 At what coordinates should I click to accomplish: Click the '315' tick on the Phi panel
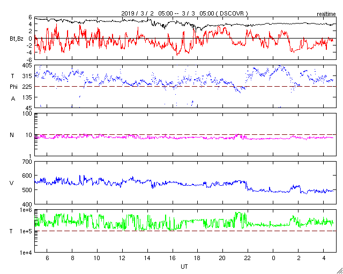coord(27,76)
